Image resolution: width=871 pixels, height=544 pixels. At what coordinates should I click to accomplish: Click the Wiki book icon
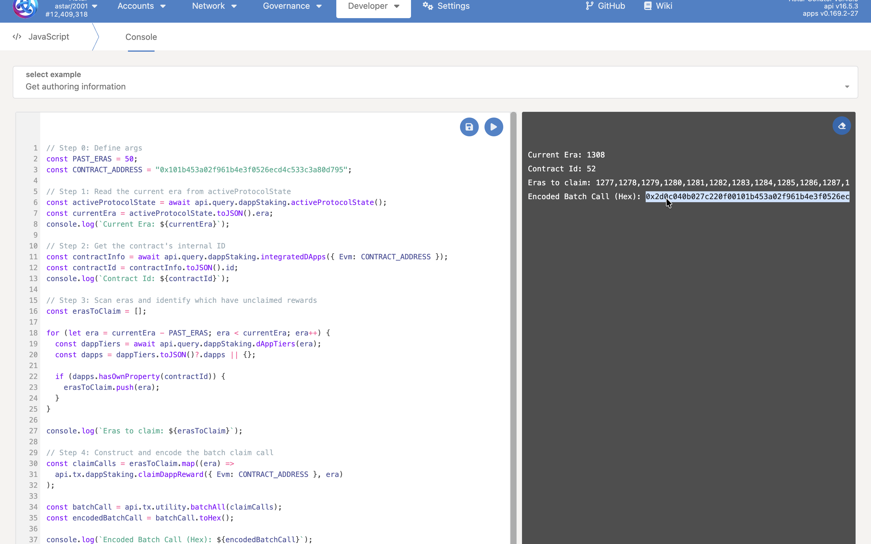pos(648,6)
